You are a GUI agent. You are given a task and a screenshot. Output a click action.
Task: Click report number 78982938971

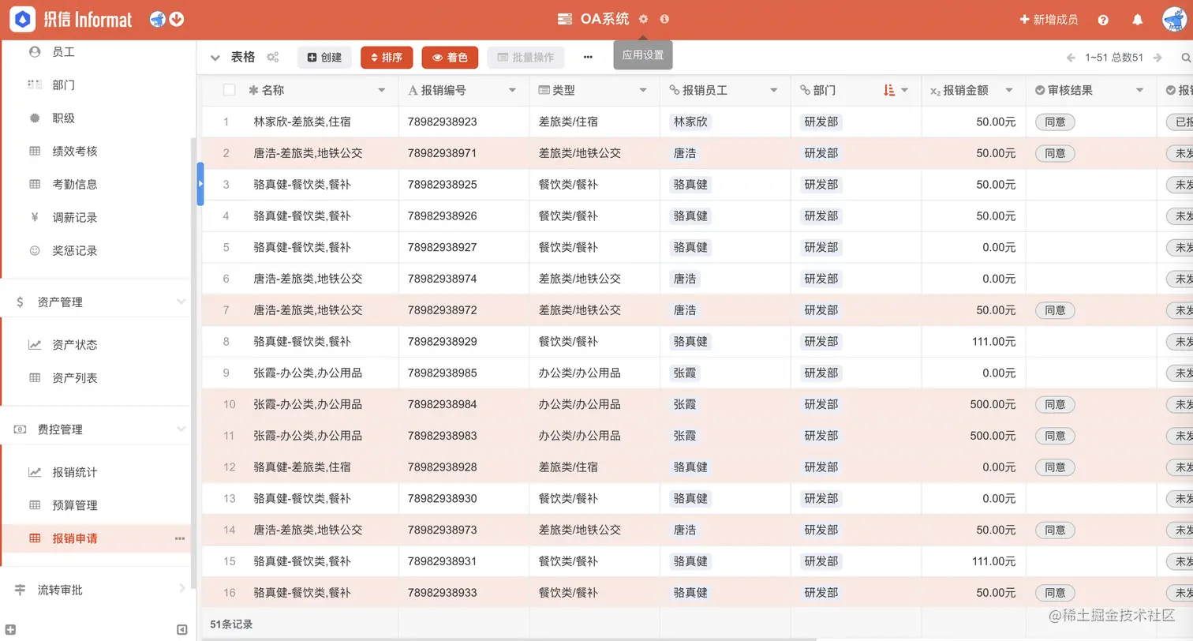pyautogui.click(x=443, y=153)
